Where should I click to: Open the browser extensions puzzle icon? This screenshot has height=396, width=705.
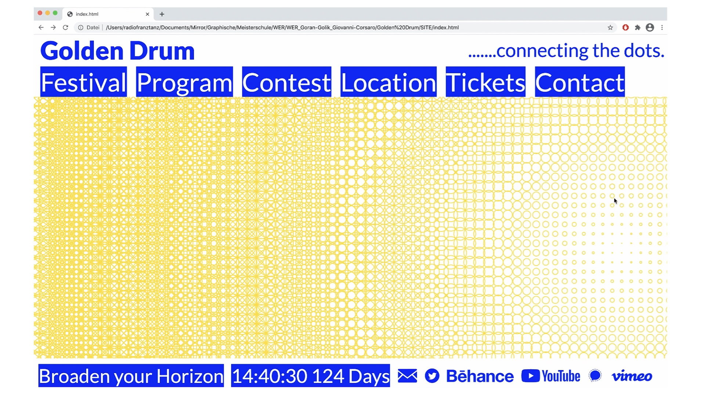(x=638, y=27)
